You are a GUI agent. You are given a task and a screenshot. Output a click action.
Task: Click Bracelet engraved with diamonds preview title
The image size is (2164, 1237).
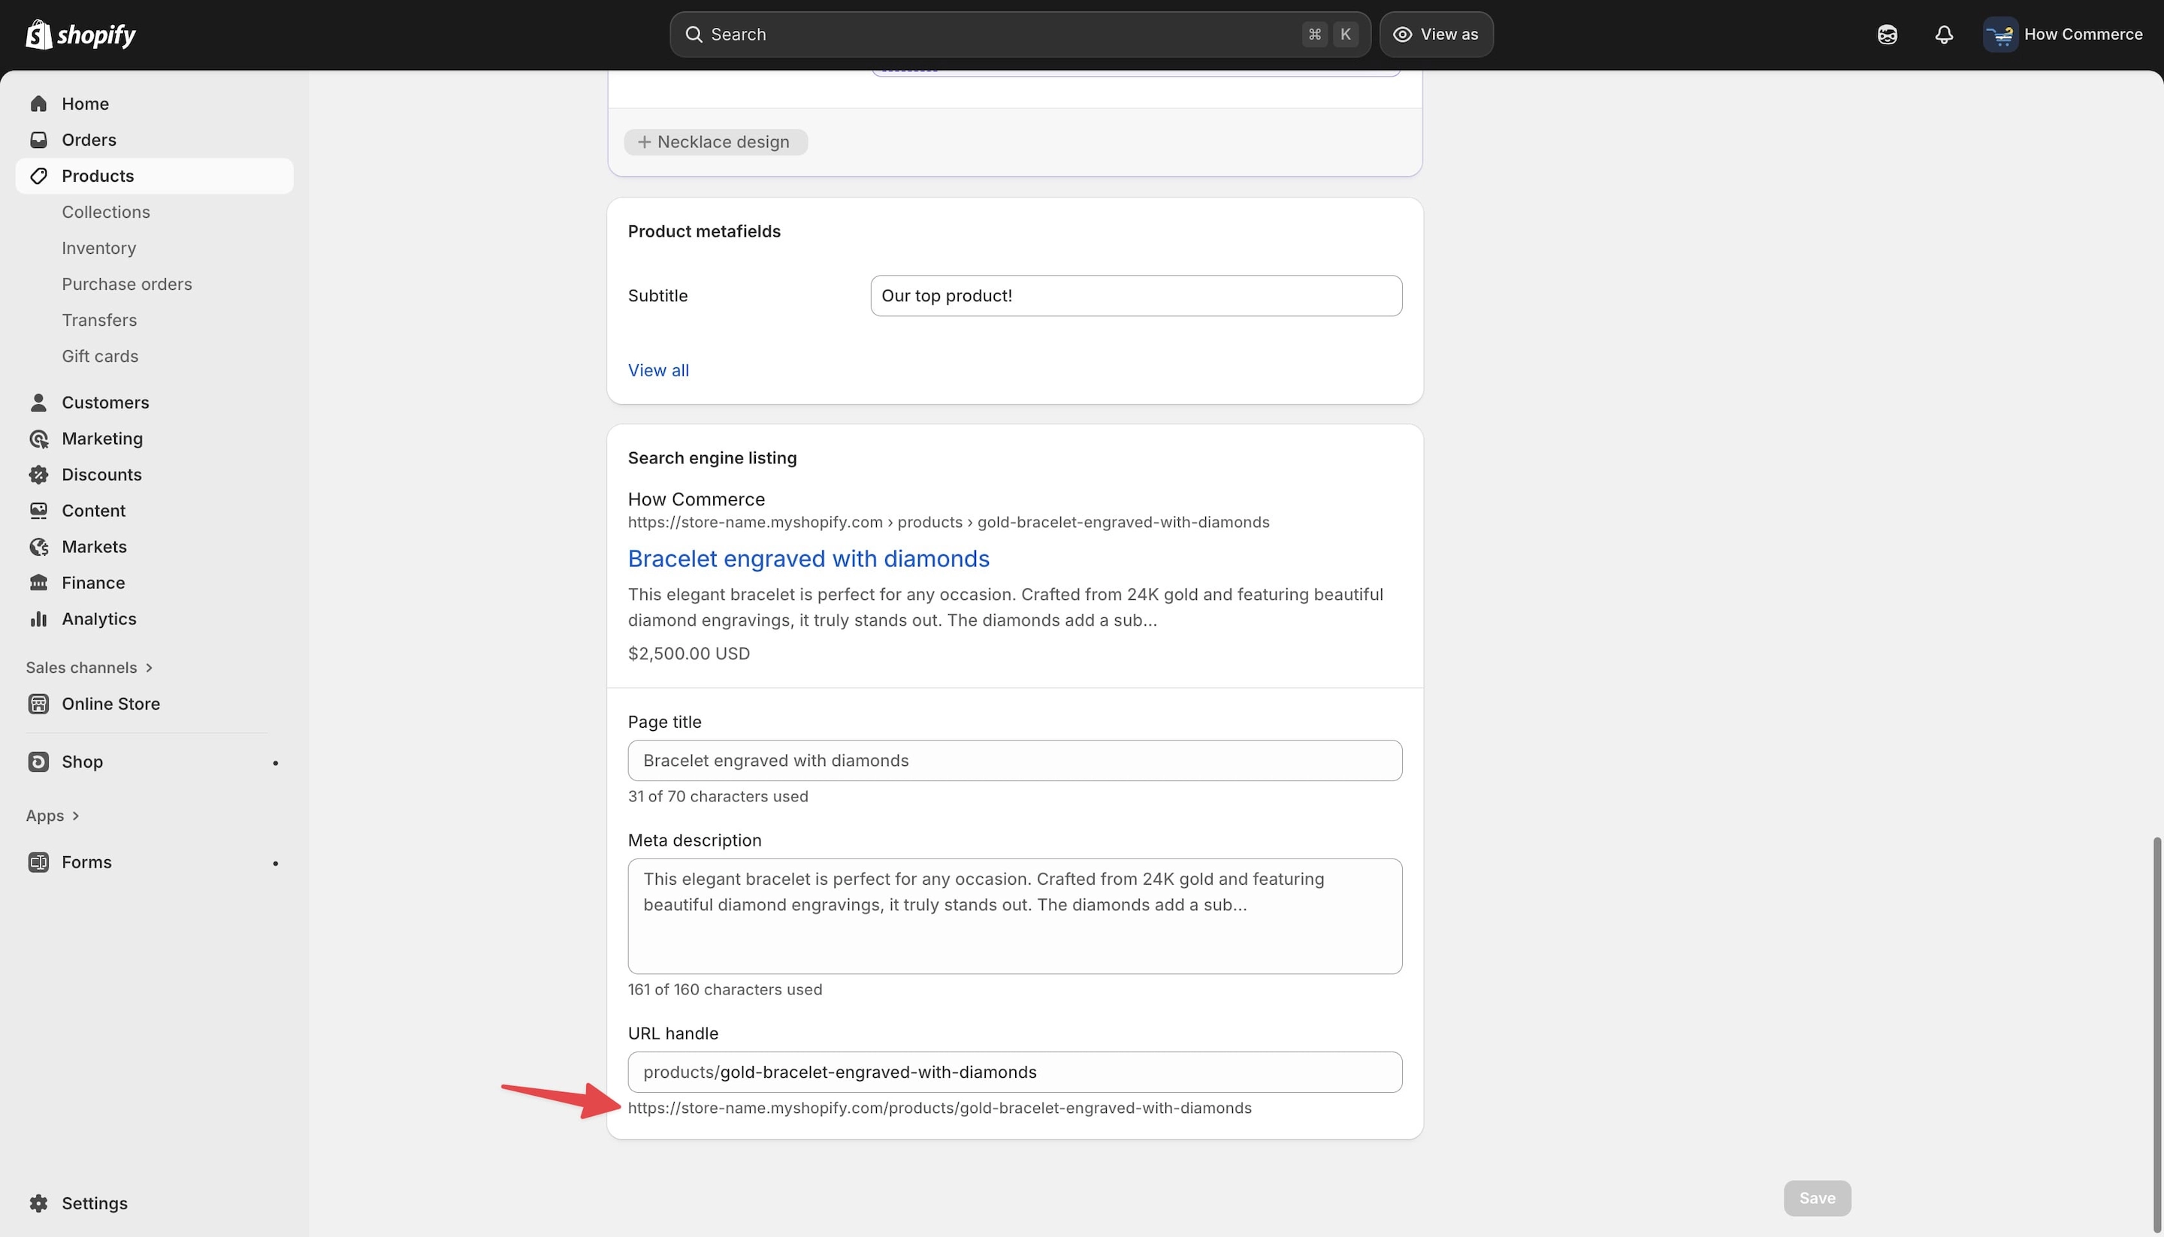tap(808, 558)
